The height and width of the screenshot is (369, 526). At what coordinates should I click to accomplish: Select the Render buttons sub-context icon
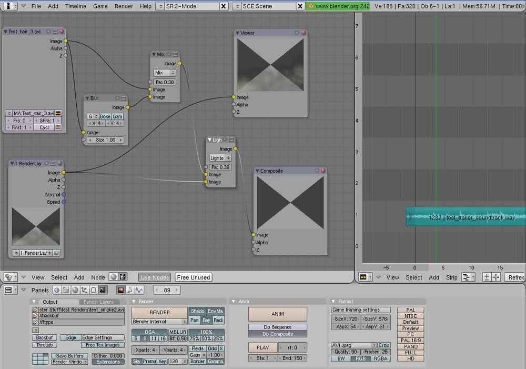pos(121,290)
